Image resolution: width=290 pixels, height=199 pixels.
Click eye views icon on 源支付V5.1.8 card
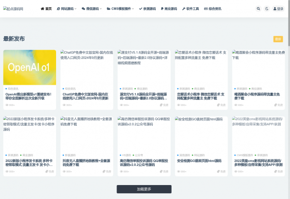pos(121,105)
